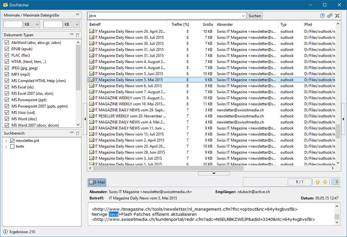The height and width of the screenshot is (237, 347).
Task: Uncheck the EPUB document type
Action: 7,49
